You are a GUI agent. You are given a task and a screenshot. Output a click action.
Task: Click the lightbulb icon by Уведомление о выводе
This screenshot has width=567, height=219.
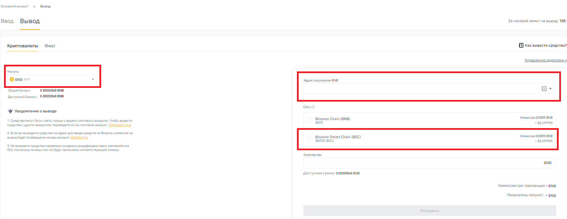(x=10, y=111)
